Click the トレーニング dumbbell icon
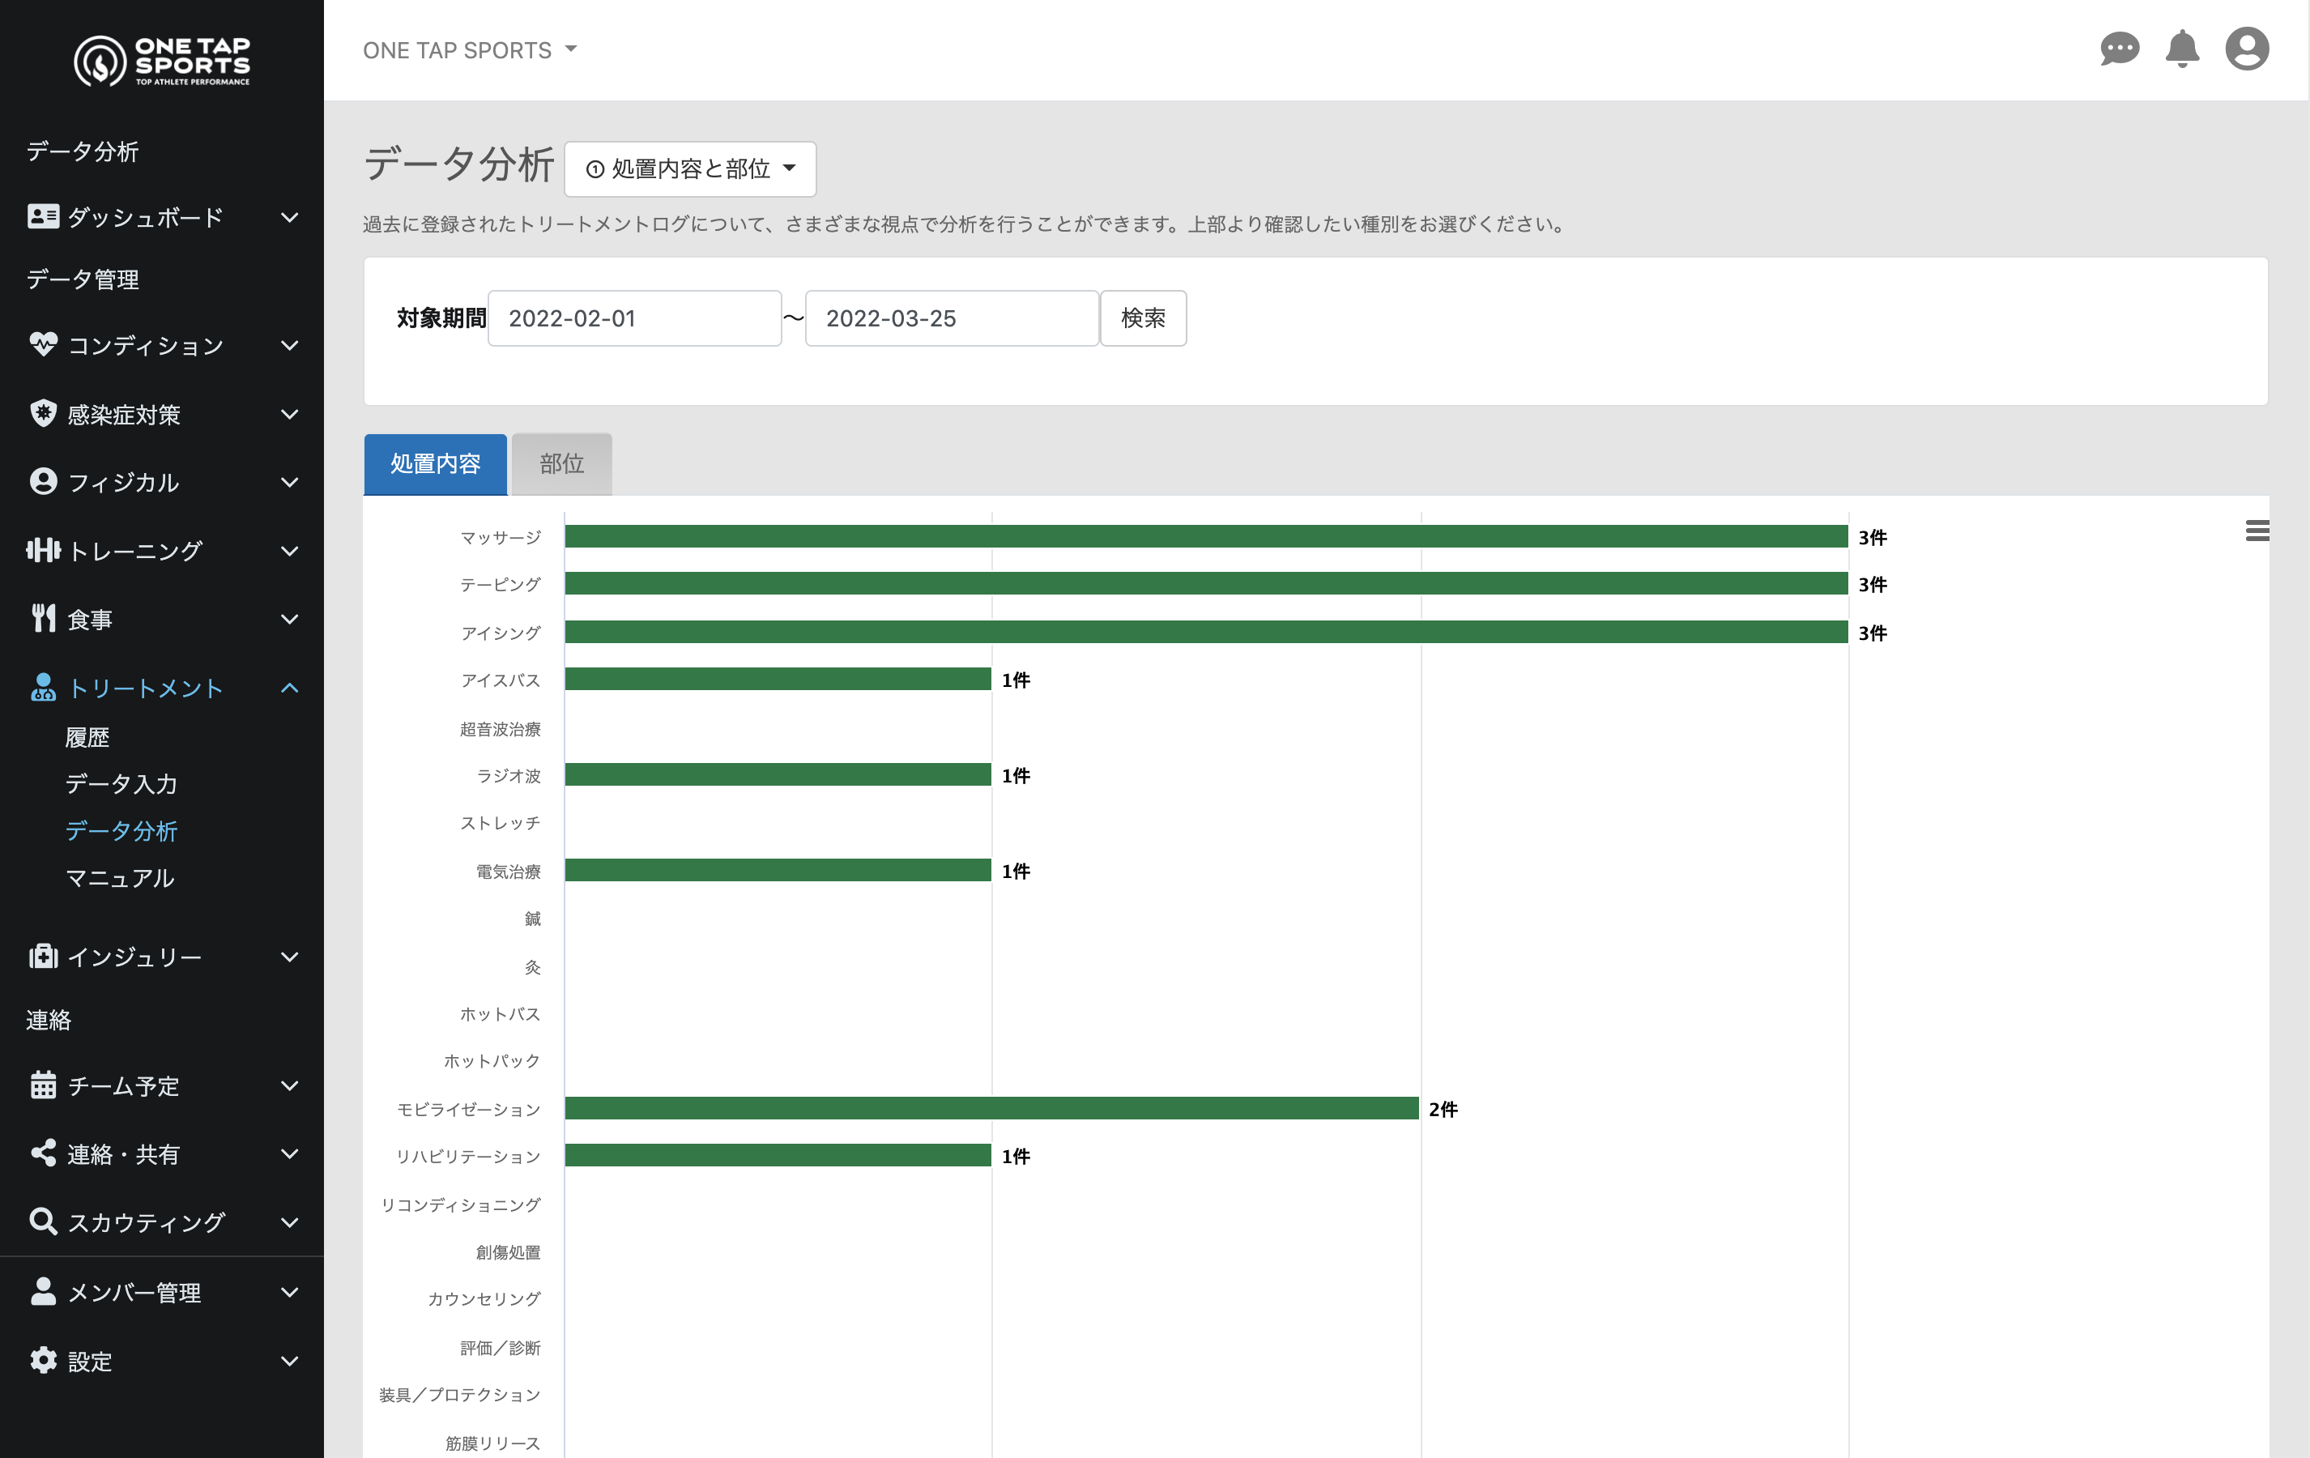 pyautogui.click(x=43, y=551)
